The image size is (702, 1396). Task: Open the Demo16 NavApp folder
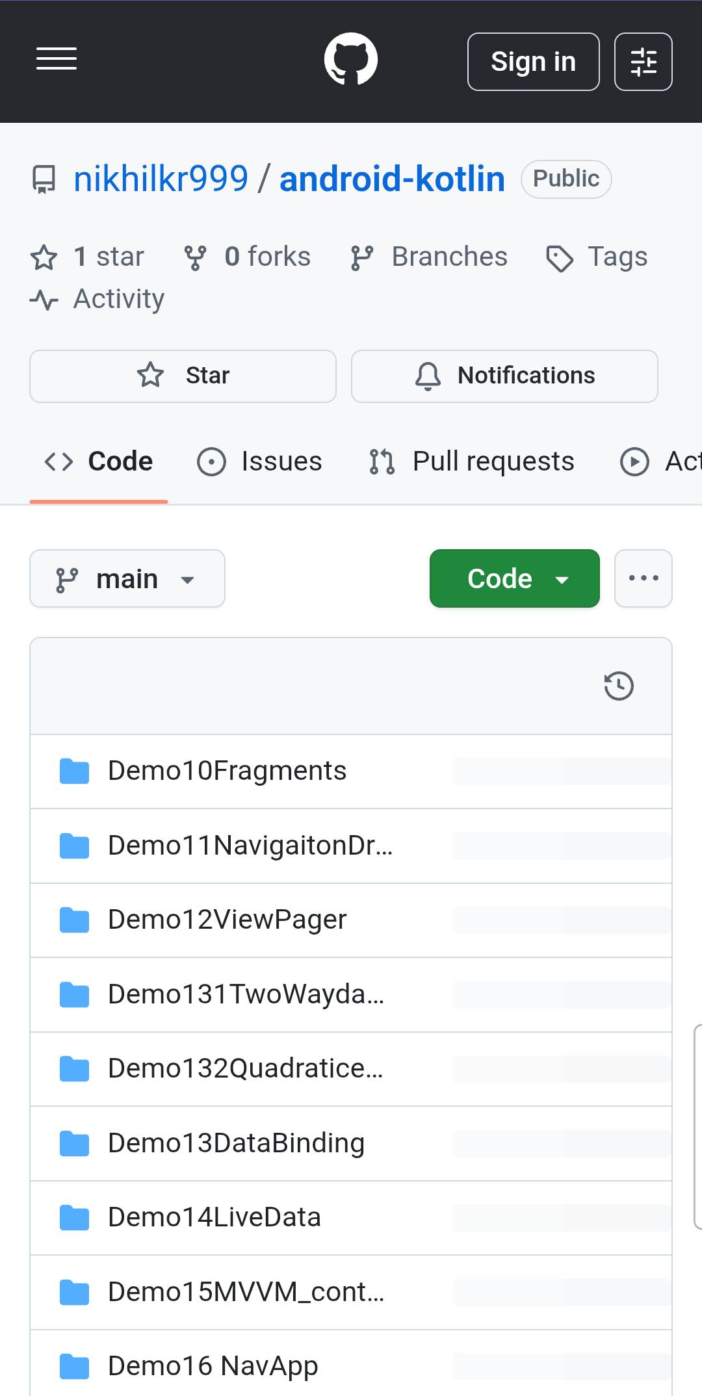213,1366
